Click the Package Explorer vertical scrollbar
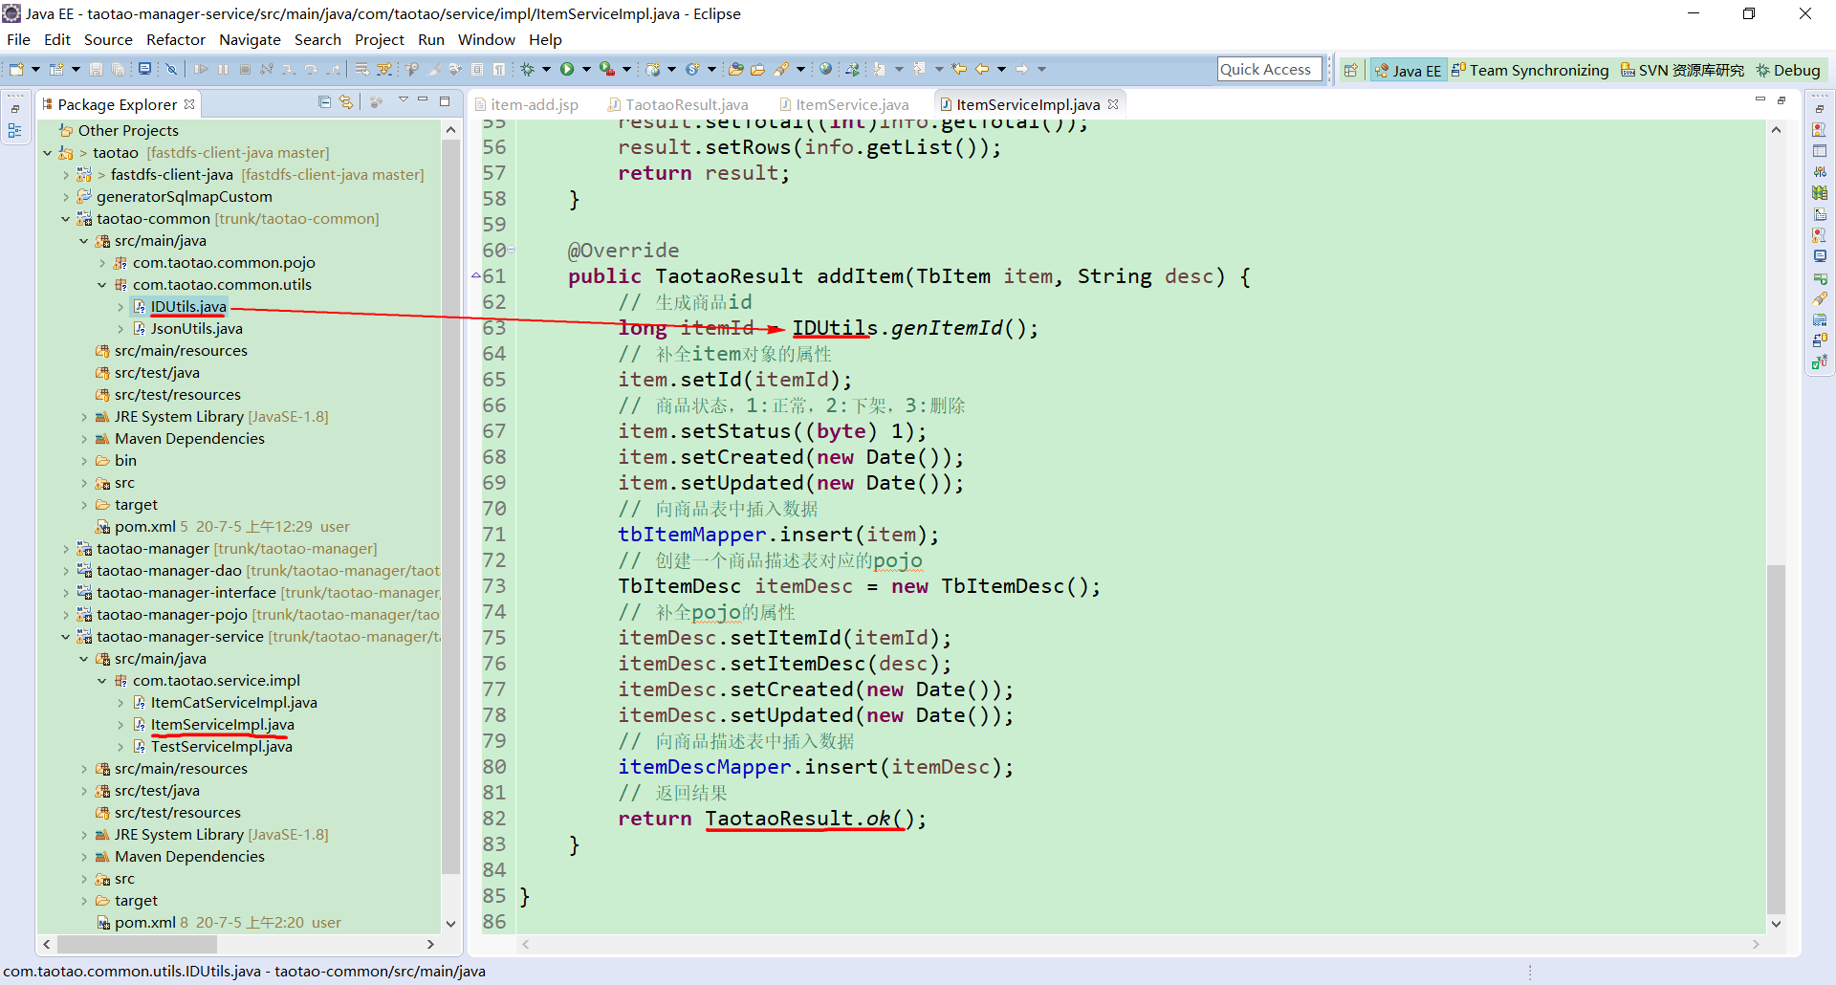This screenshot has width=1836, height=985. tap(450, 507)
